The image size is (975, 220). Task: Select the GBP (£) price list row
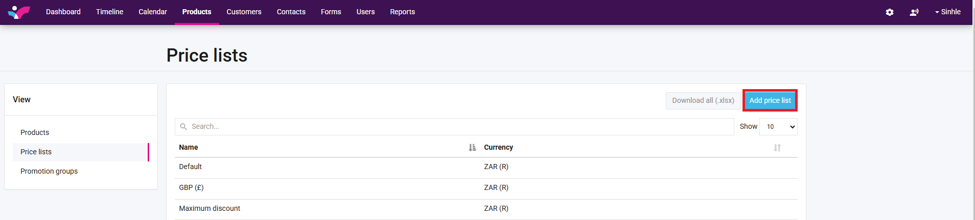click(x=191, y=187)
